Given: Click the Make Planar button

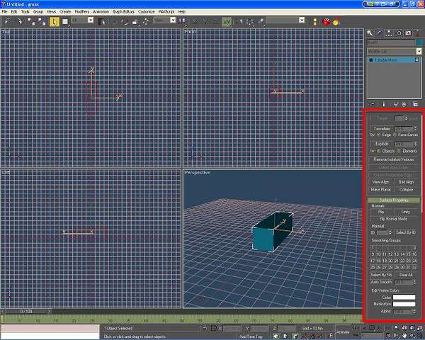Looking at the screenshot, I should tap(381, 190).
